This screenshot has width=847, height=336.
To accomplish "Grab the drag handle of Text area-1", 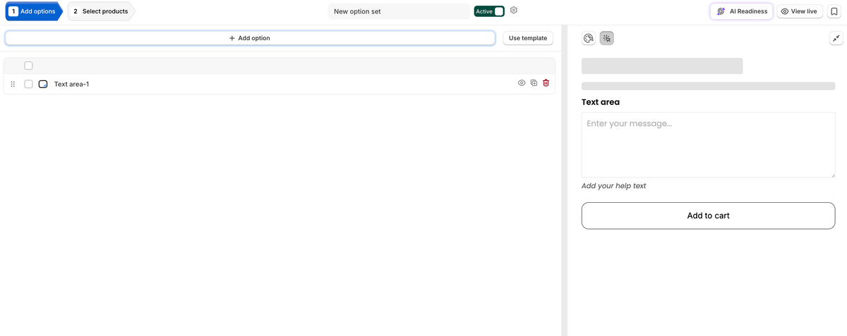I will click(13, 84).
